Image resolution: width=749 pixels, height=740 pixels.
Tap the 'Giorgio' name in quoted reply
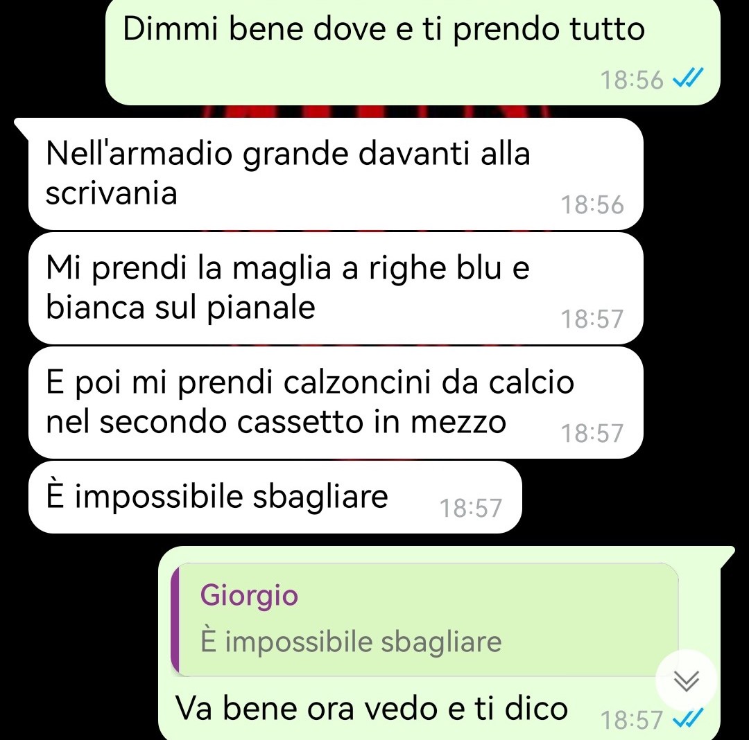click(x=249, y=596)
